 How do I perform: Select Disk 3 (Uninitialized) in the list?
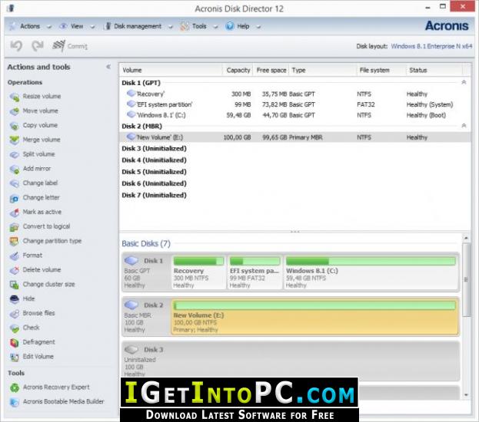tap(154, 149)
